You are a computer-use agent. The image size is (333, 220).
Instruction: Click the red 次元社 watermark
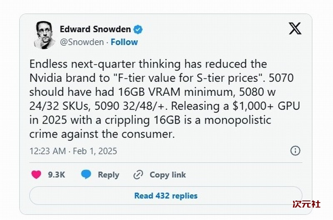pos(306,204)
